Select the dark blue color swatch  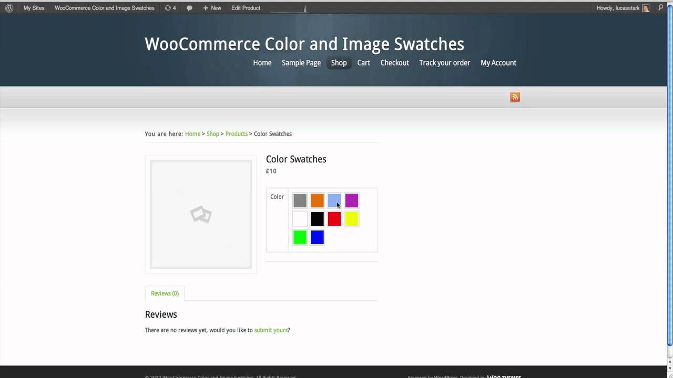317,237
